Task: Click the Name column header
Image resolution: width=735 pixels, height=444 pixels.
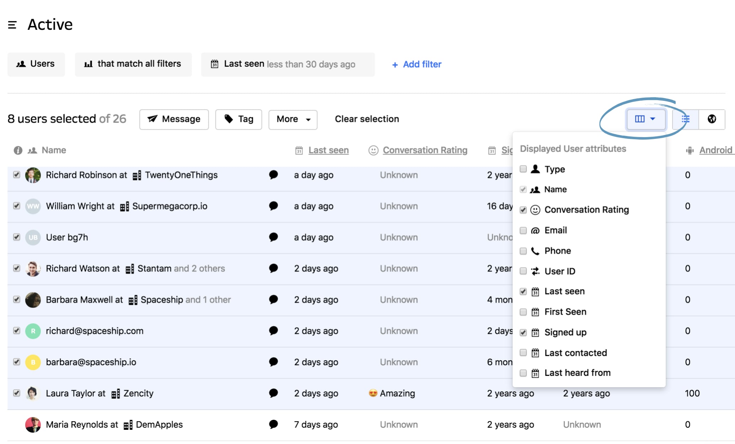Action: (54, 150)
